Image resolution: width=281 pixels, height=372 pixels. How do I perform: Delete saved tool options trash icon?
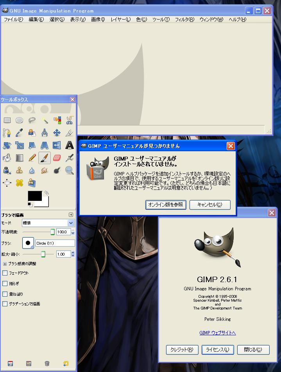[x=47, y=363]
